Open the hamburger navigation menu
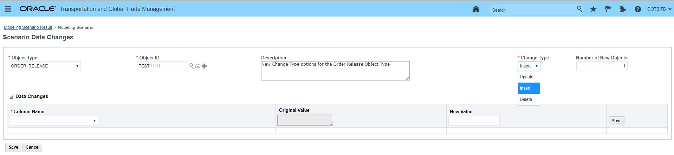The image size is (674, 155). [x=8, y=9]
